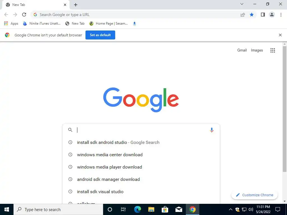Open the Apps bookmark shortcut
Image resolution: width=287 pixels, height=215 pixels.
coord(11,24)
